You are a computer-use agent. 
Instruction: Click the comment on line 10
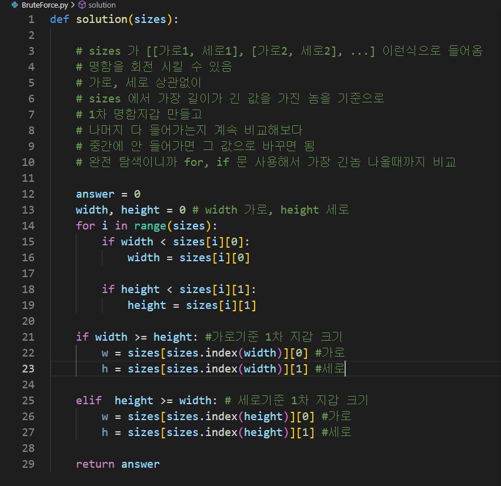click(266, 162)
